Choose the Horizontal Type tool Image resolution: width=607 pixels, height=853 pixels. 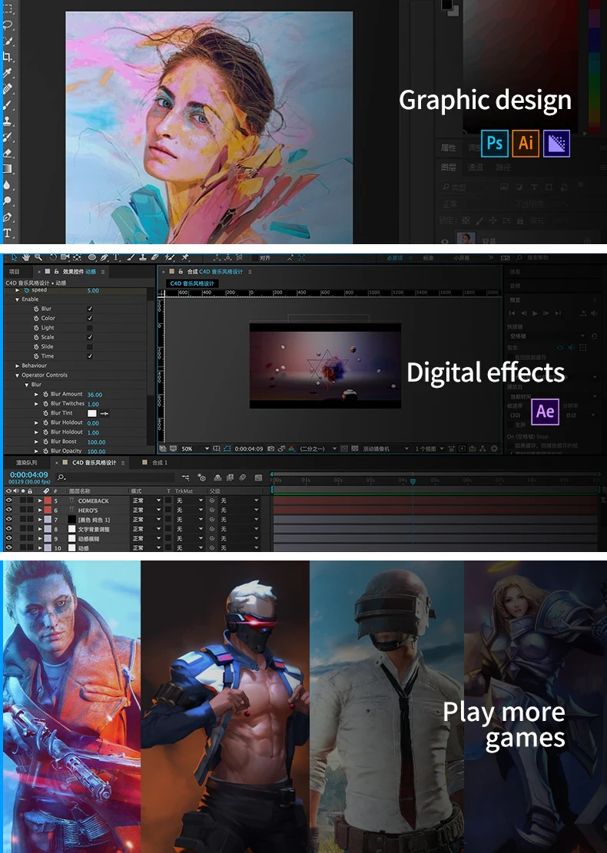coord(8,233)
